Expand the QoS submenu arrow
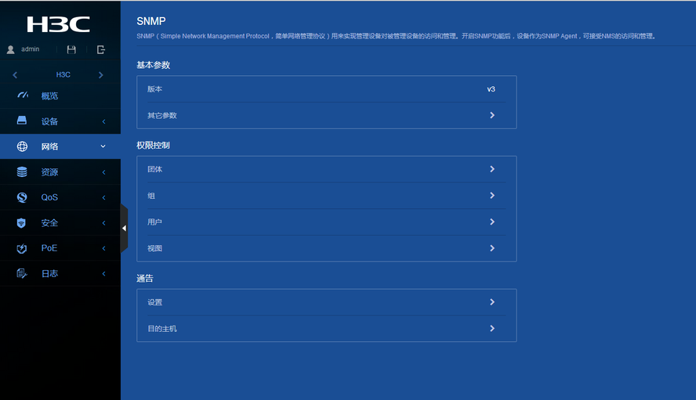Viewport: 696px width, 400px height. tap(103, 197)
